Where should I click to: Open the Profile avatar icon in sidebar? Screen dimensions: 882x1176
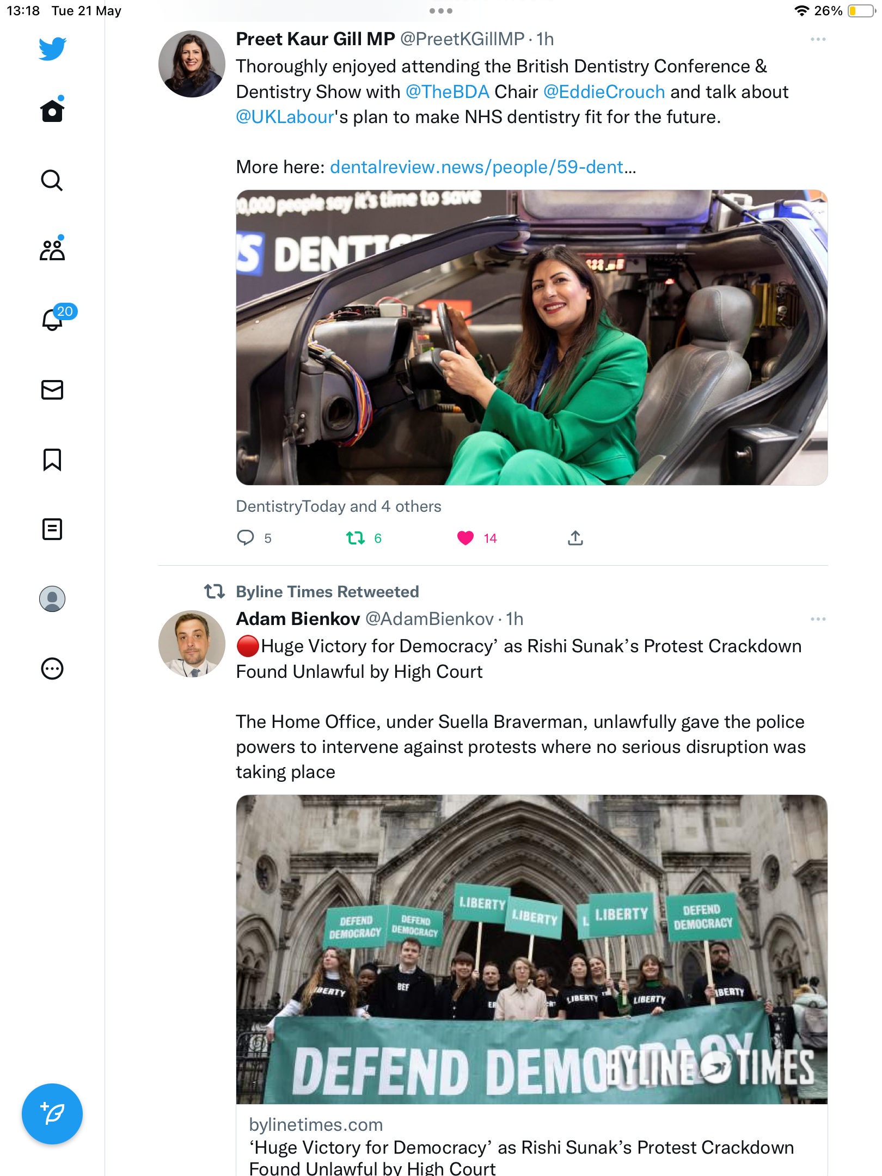pos(52,599)
